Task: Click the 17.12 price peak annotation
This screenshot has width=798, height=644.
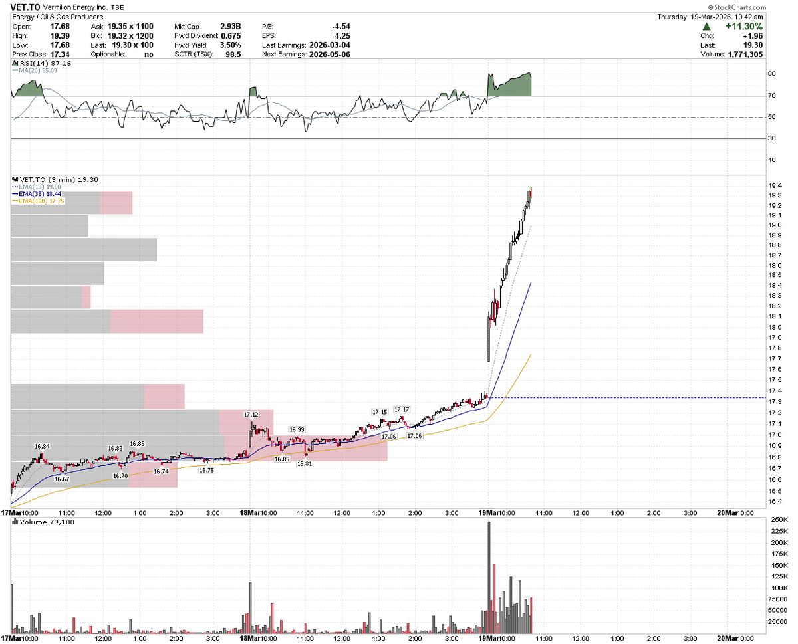Action: point(251,415)
